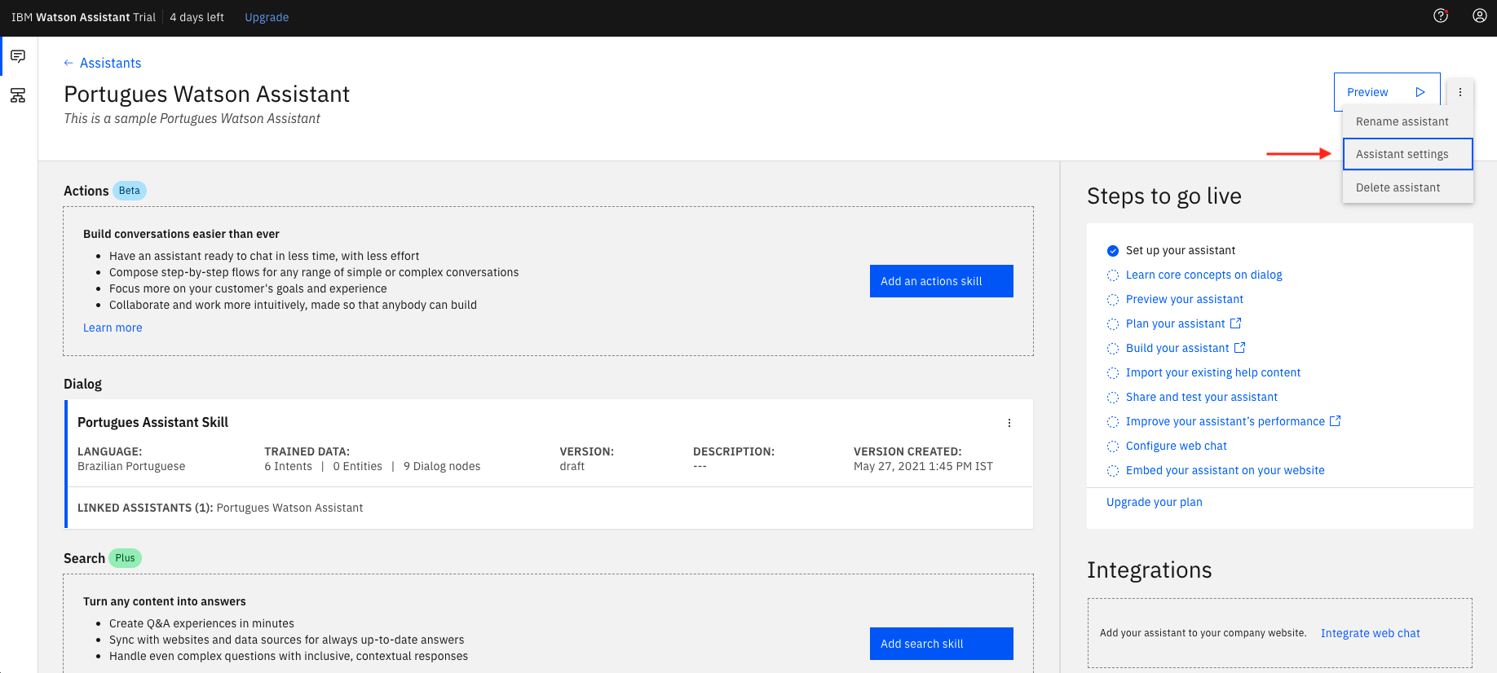
Task: Click '6 Intents' trained data value
Action: pos(288,466)
